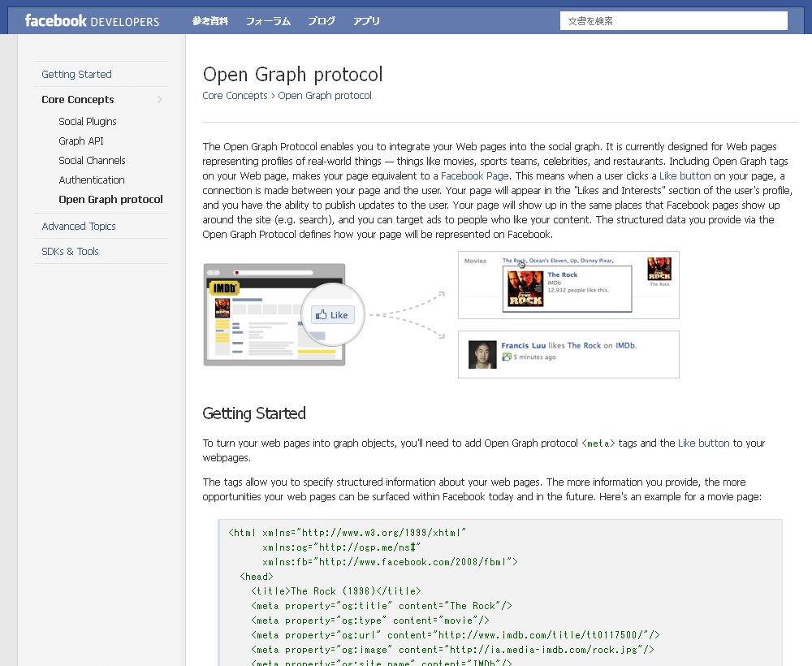
Task: Click the xmlns:og code line
Action: 341,547
